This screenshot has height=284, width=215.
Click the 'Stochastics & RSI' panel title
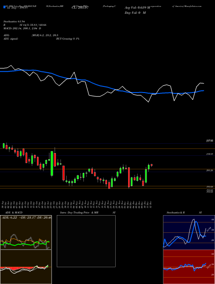pos(184,213)
